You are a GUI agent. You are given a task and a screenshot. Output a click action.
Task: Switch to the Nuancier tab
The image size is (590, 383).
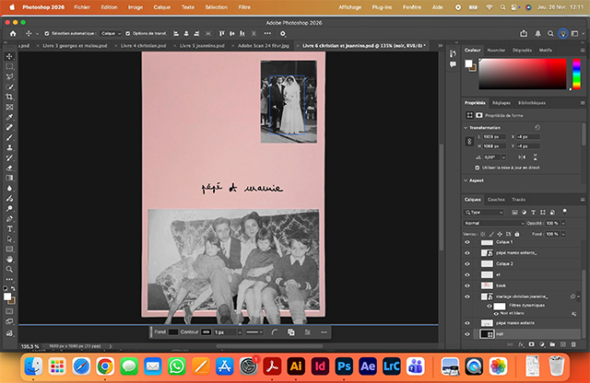point(496,50)
